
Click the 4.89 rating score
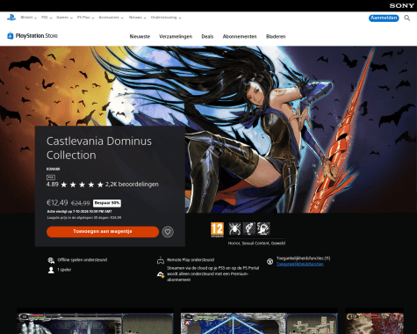53,185
